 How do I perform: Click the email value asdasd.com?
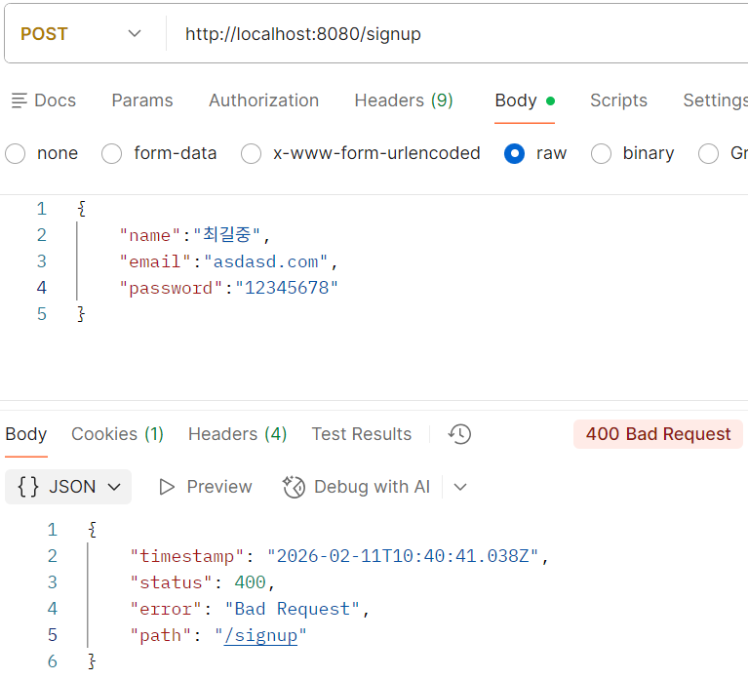coord(265,261)
